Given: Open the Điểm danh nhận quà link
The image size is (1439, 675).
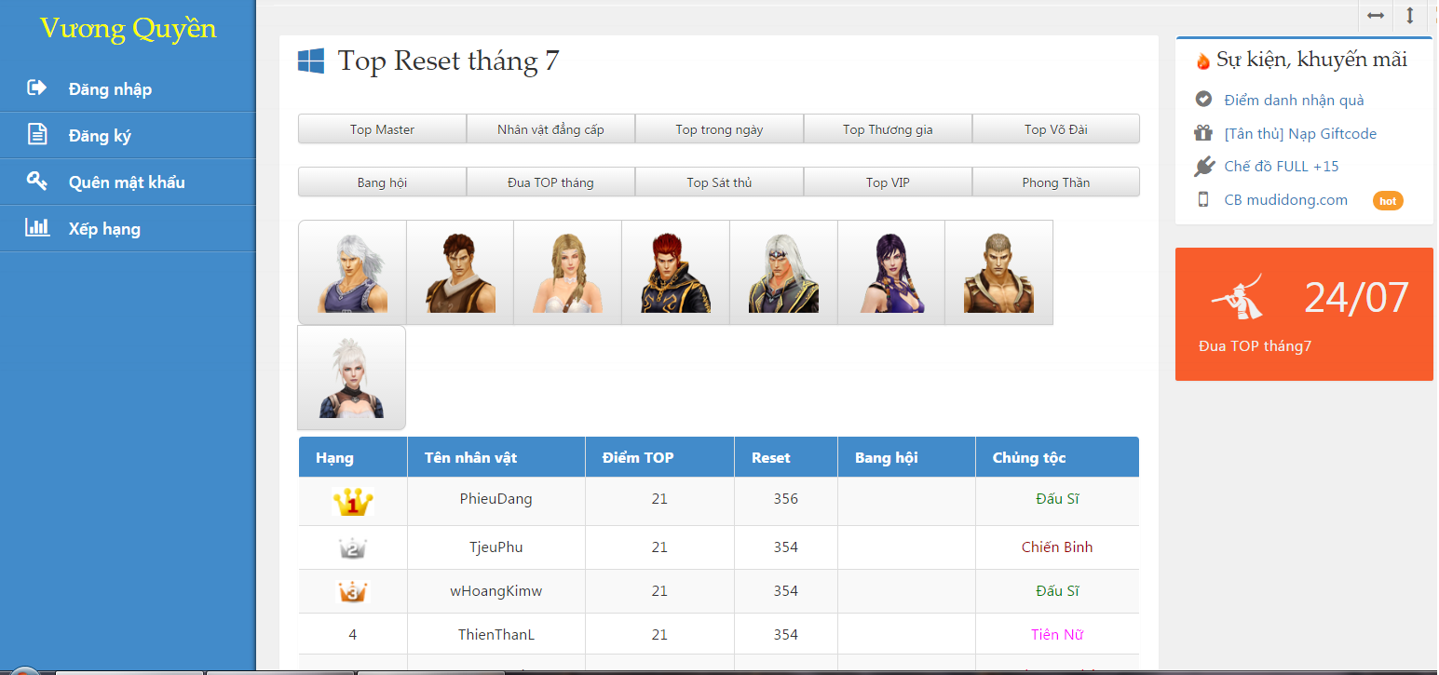Looking at the screenshot, I should [1294, 100].
